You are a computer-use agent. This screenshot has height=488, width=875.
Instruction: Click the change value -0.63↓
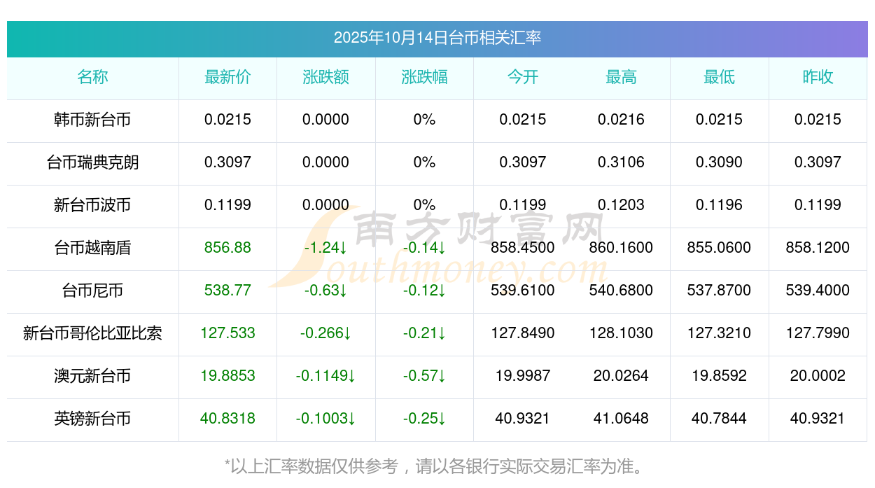click(x=325, y=291)
